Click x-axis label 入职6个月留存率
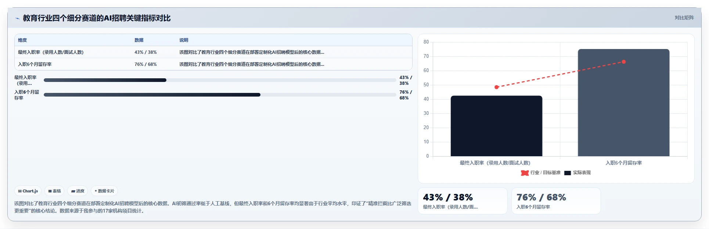The height and width of the screenshot is (229, 709). [623, 163]
